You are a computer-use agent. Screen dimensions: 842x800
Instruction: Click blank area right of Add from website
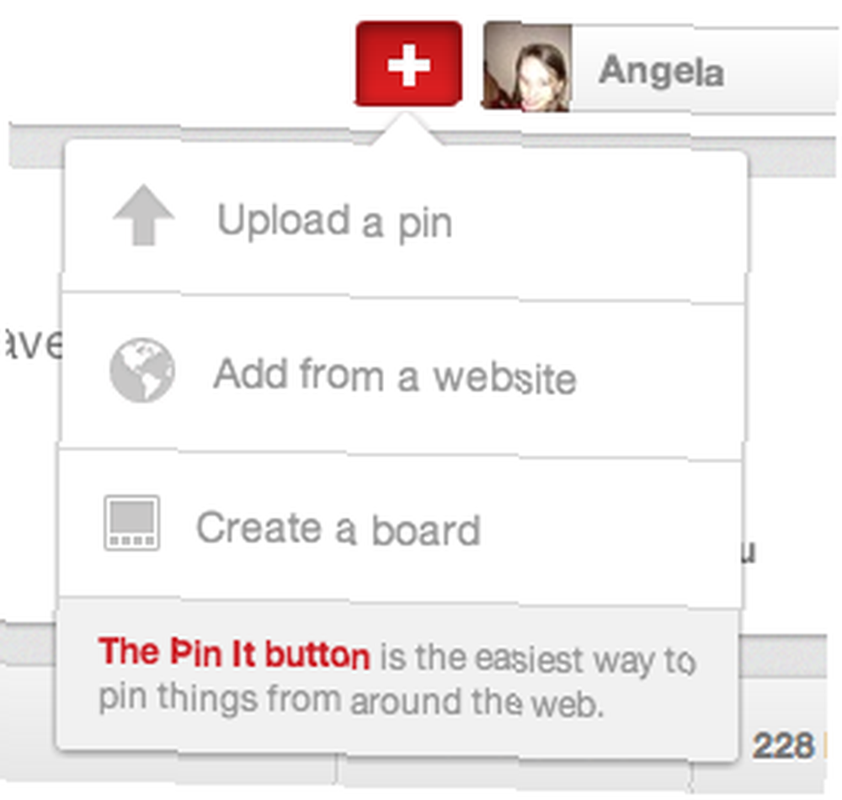tap(660, 378)
